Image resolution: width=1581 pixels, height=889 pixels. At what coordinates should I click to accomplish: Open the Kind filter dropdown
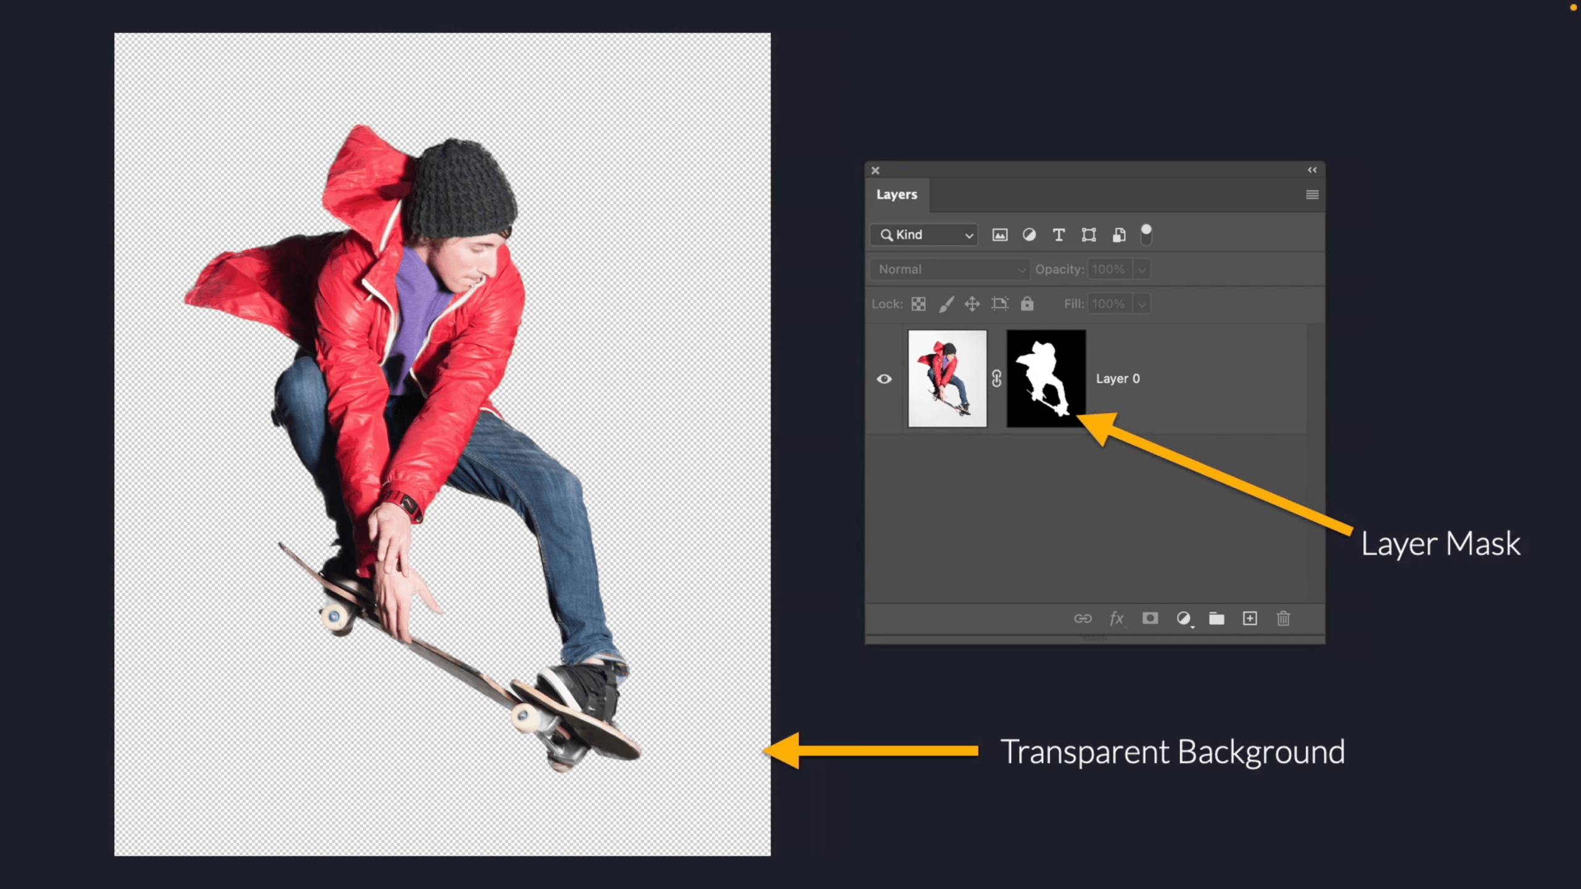[x=924, y=235]
